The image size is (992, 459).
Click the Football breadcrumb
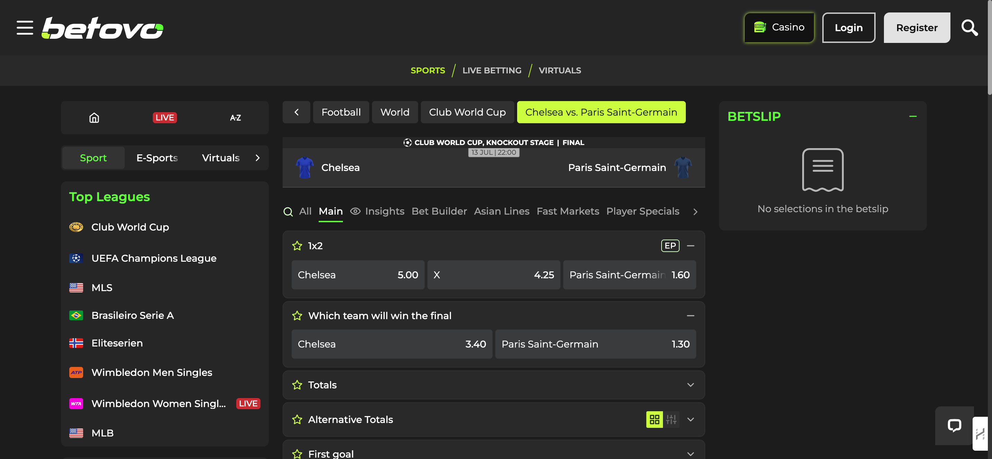click(x=341, y=112)
